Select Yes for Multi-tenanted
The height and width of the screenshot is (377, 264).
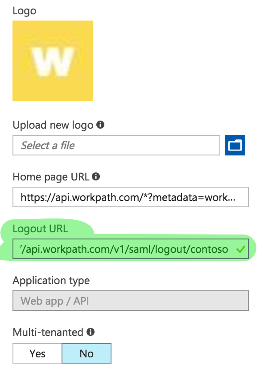click(x=37, y=353)
